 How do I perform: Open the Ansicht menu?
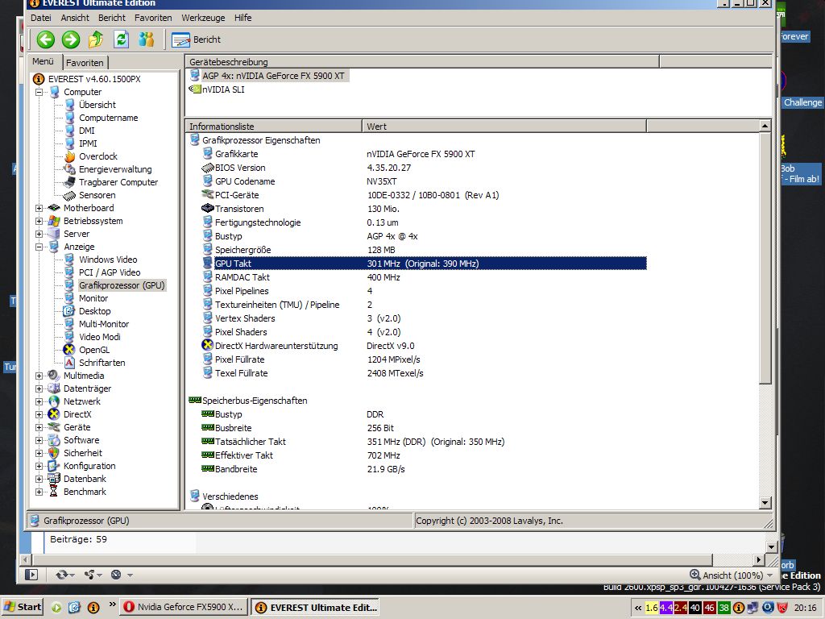[75, 18]
